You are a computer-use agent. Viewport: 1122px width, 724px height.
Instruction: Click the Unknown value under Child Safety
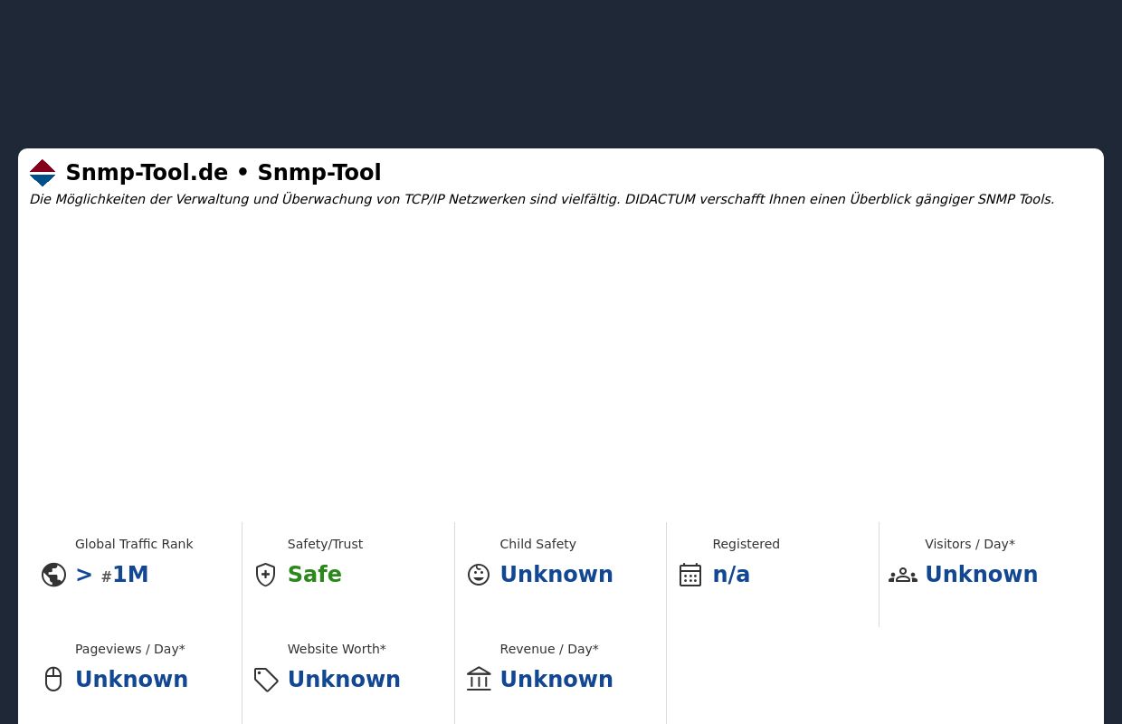pyautogui.click(x=556, y=575)
